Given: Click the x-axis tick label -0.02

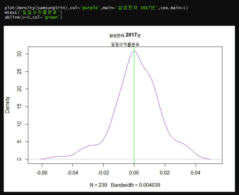Looking at the screenshot, I should (x=103, y=173).
